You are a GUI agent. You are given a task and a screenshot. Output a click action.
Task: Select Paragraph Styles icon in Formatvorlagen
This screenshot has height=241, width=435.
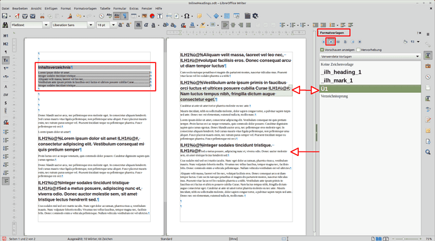point(323,42)
